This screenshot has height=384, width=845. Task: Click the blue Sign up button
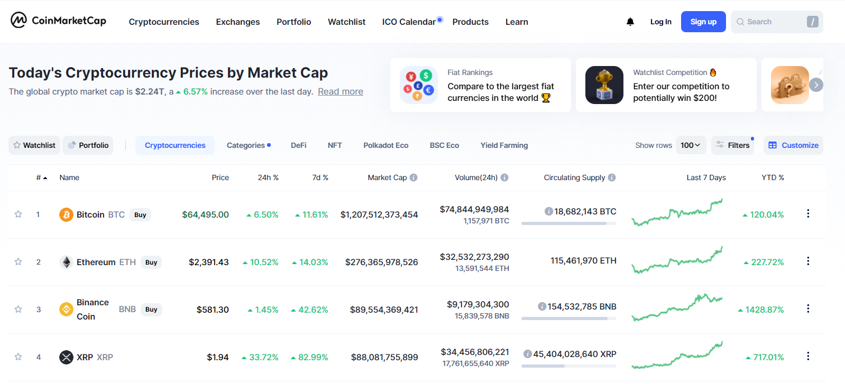pyautogui.click(x=703, y=22)
